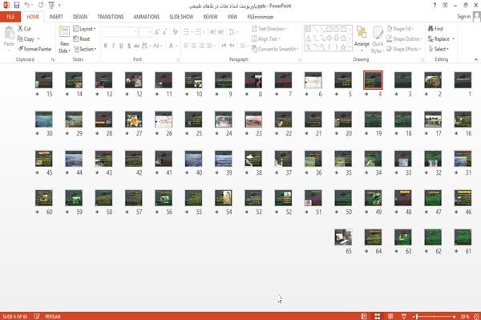Select the star shape in shapes gallery
The height and width of the screenshot is (320, 481).
pos(343,47)
